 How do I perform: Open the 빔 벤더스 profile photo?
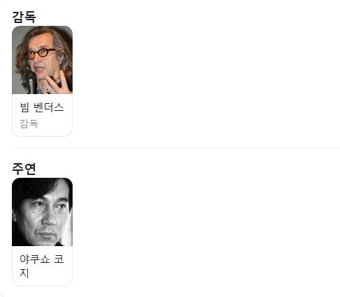42,60
